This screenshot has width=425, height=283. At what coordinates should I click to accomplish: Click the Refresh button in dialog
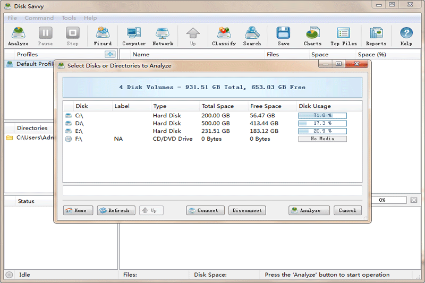tap(116, 210)
